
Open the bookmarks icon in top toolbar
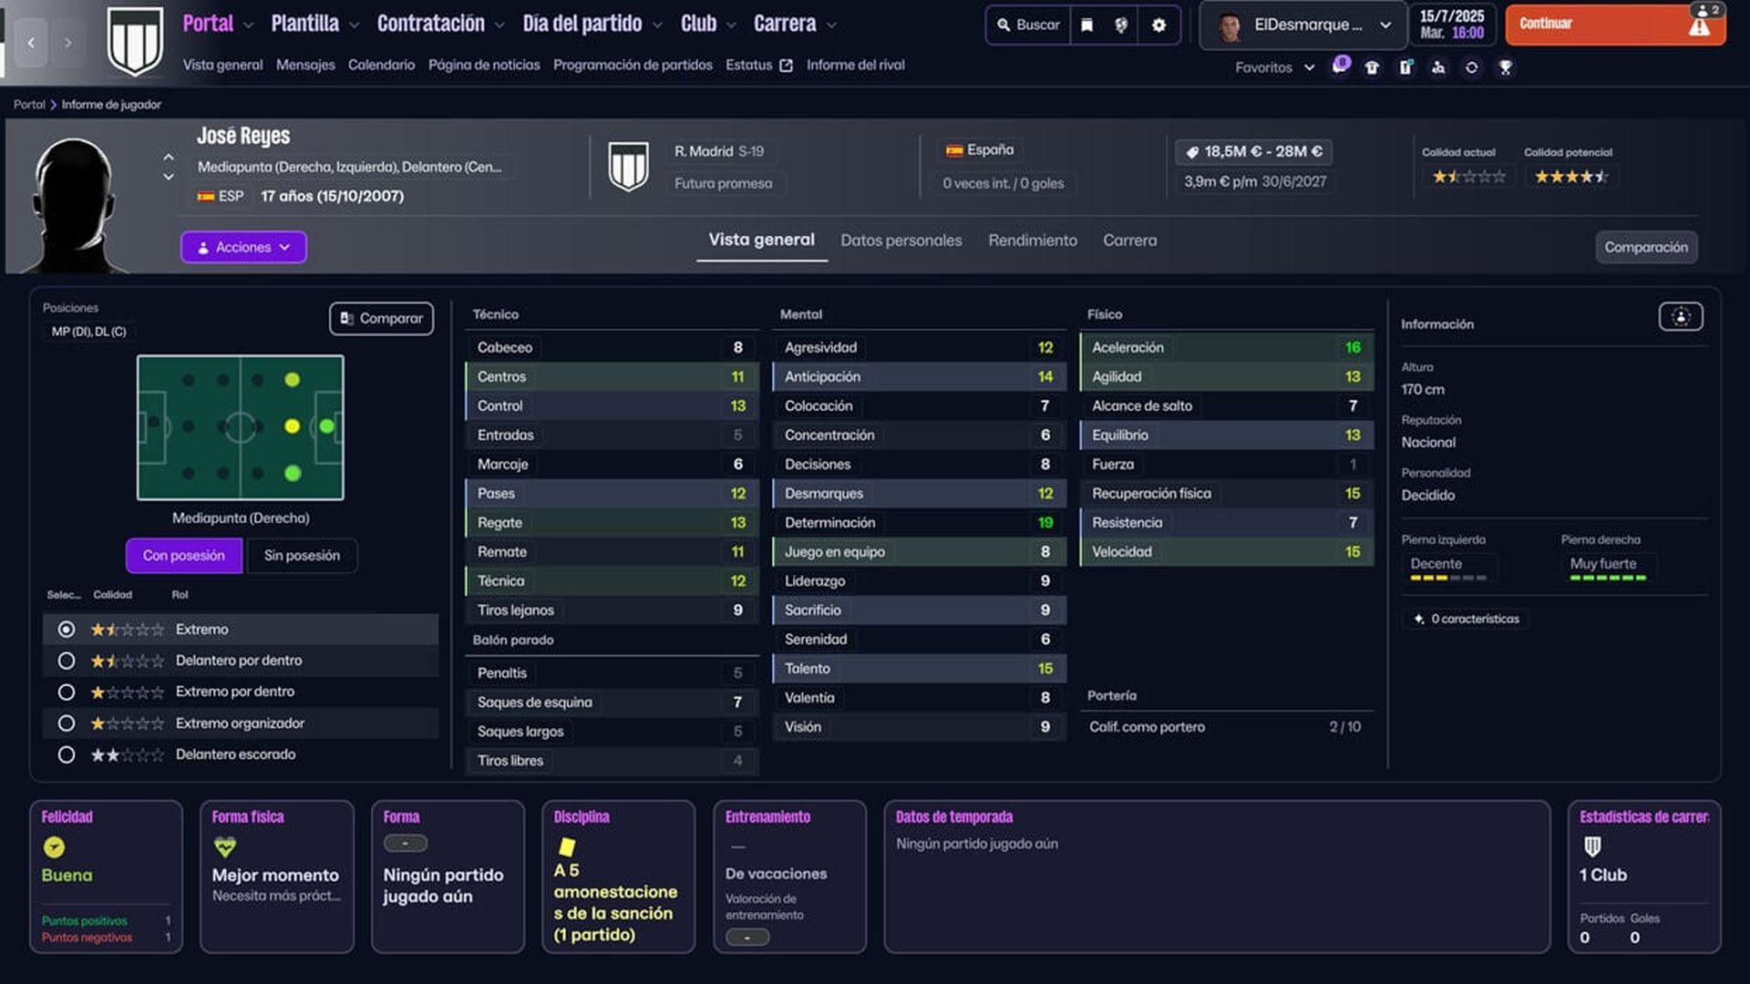[x=1086, y=25]
